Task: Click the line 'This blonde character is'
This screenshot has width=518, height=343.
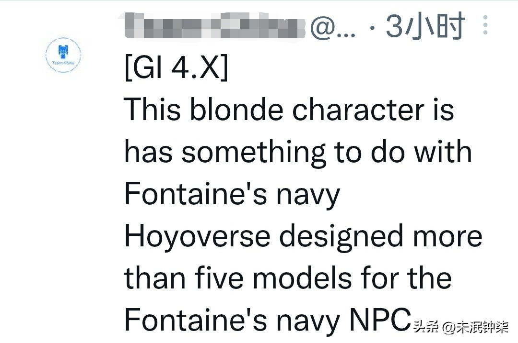Action: [289, 110]
